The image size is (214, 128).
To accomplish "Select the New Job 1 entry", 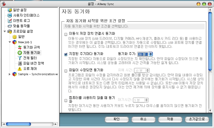I will pos(25,42).
